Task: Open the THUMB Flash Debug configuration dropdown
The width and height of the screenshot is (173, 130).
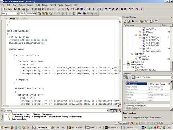Action: [x=35, y=13]
